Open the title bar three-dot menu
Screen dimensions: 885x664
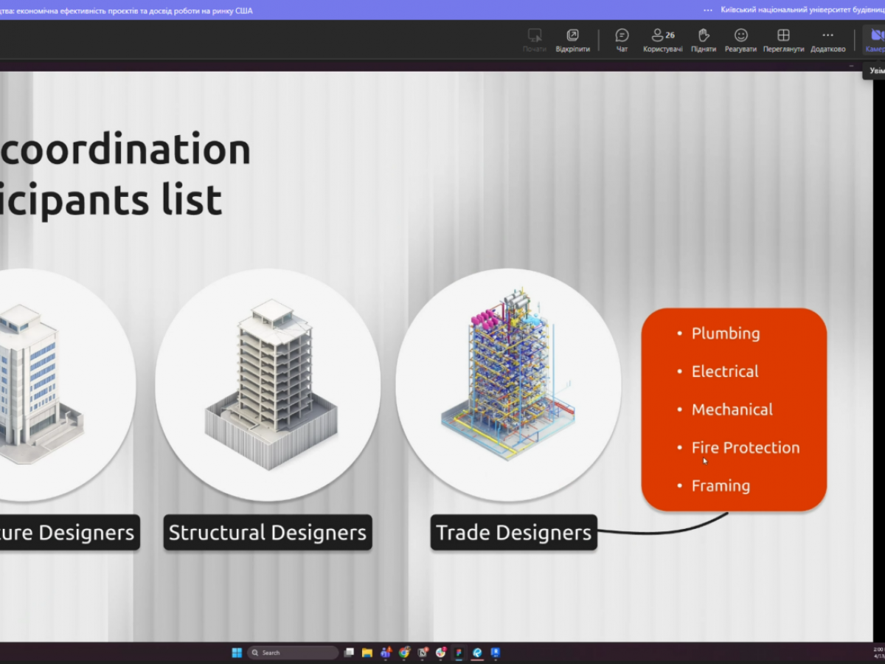[708, 10]
